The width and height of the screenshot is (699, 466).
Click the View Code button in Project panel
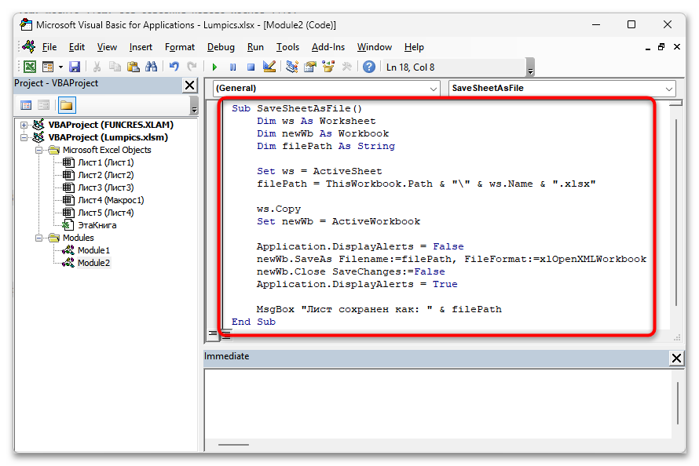coord(26,105)
